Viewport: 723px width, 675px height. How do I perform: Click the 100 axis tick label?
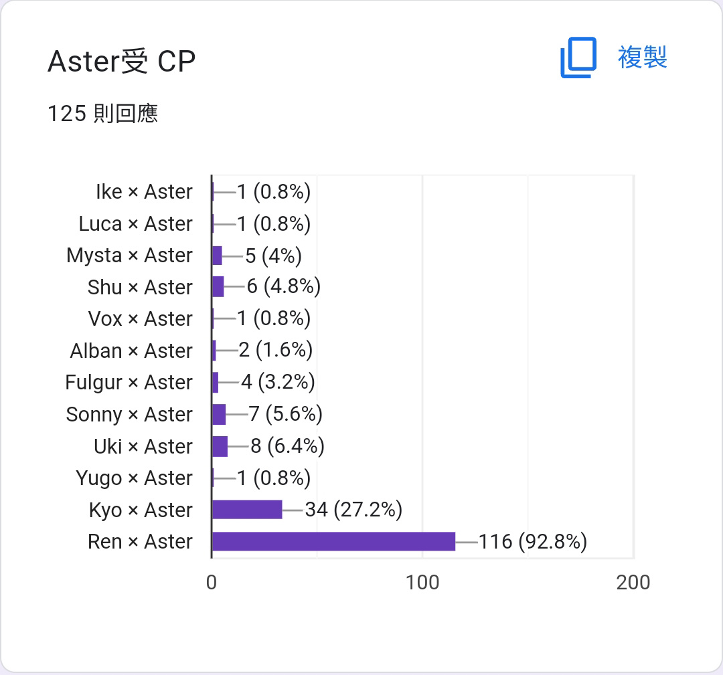pos(422,583)
